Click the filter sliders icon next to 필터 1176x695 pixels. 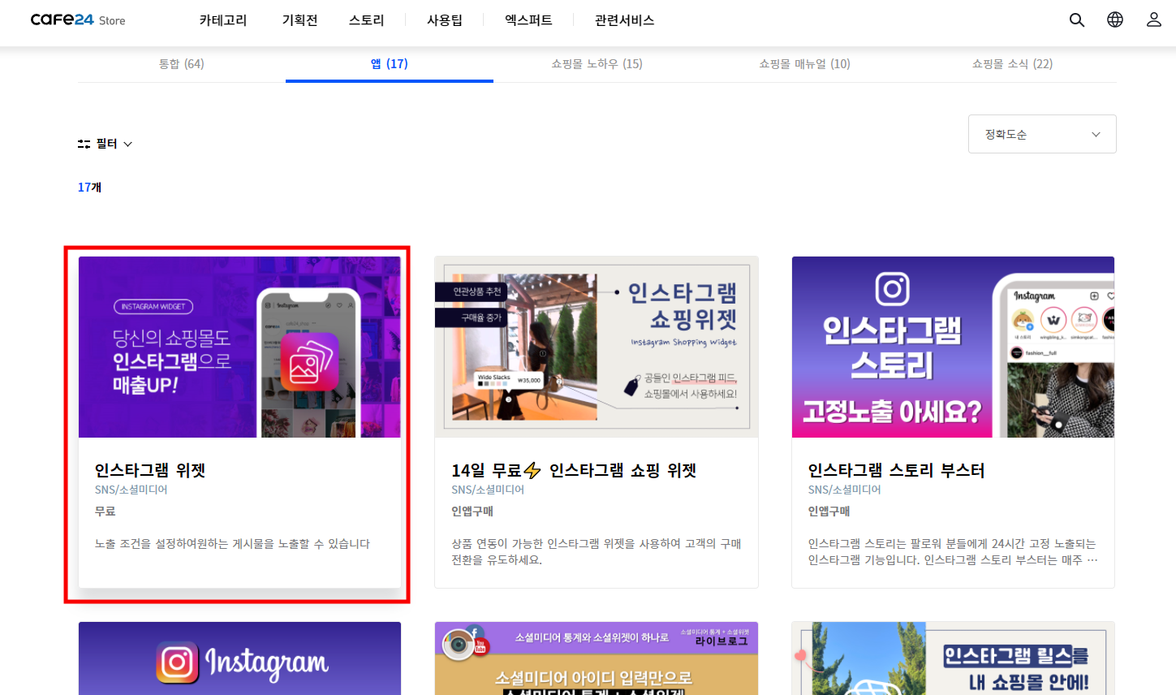click(x=84, y=144)
